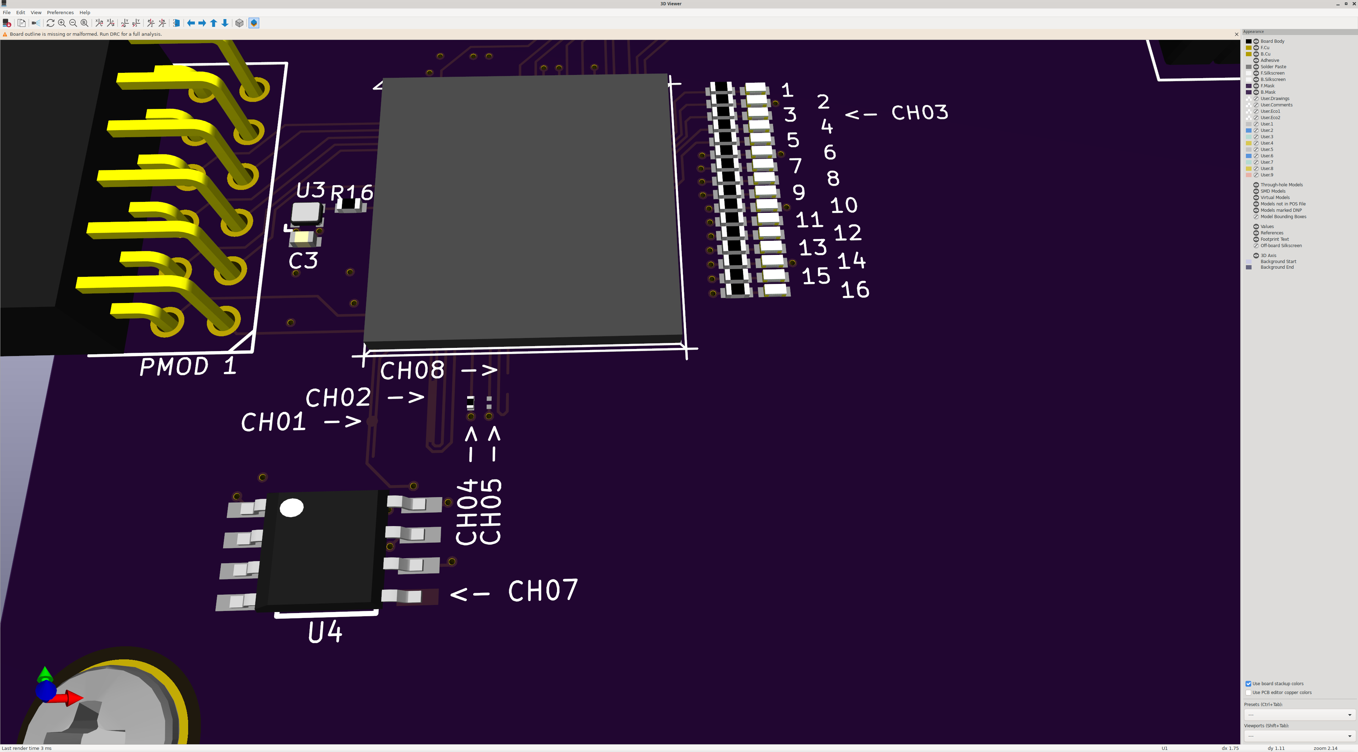
Task: Click the Zoom out toolbar icon
Action: 73,23
